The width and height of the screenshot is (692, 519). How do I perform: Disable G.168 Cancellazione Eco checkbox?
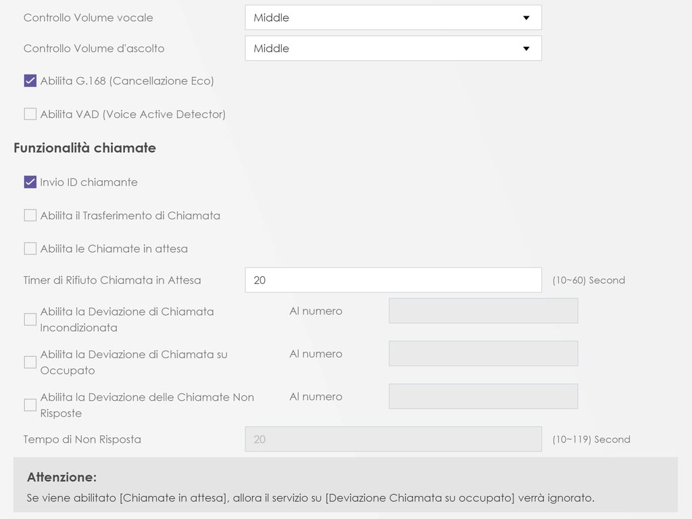pos(30,81)
